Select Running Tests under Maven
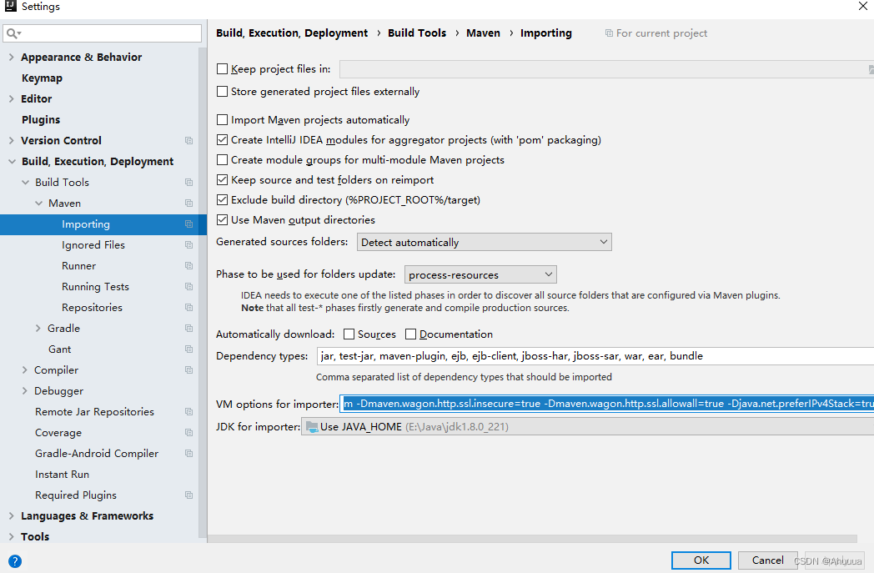 [95, 287]
